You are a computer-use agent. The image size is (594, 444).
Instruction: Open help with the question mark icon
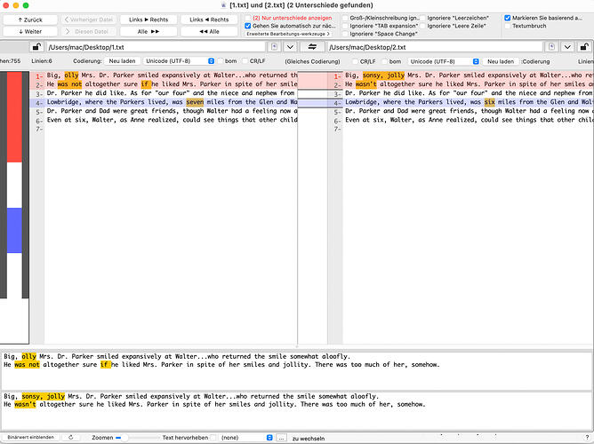pos(587,437)
